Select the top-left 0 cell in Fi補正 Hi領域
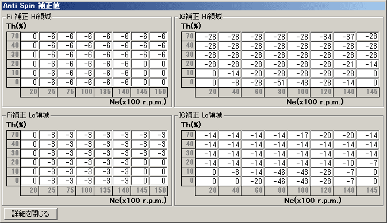 click(30, 36)
